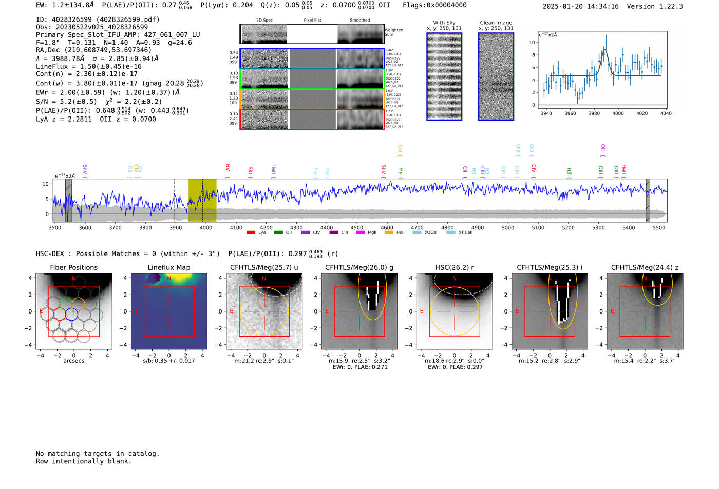This screenshot has width=719, height=489.
Task: Open the CFHTLS/Meg(24.4) z image
Action: 645,311
